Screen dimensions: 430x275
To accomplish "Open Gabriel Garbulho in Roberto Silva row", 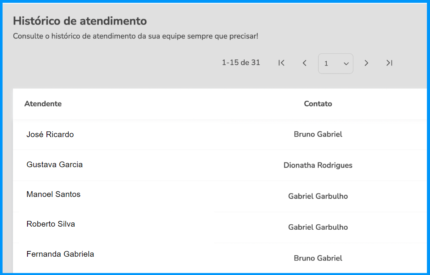I will [x=318, y=227].
